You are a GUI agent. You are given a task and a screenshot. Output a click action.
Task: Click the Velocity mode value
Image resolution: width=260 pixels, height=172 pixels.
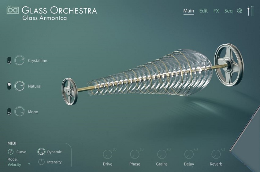pyautogui.click(x=14, y=165)
